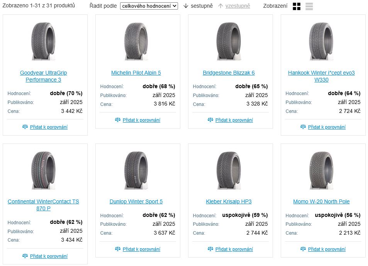Click compare scale icon for Momo W-20
Image resolution: width=368 pixels, height=266 pixels.
(303, 249)
